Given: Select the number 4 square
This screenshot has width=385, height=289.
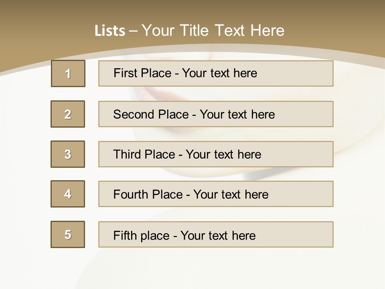Looking at the screenshot, I should [68, 194].
